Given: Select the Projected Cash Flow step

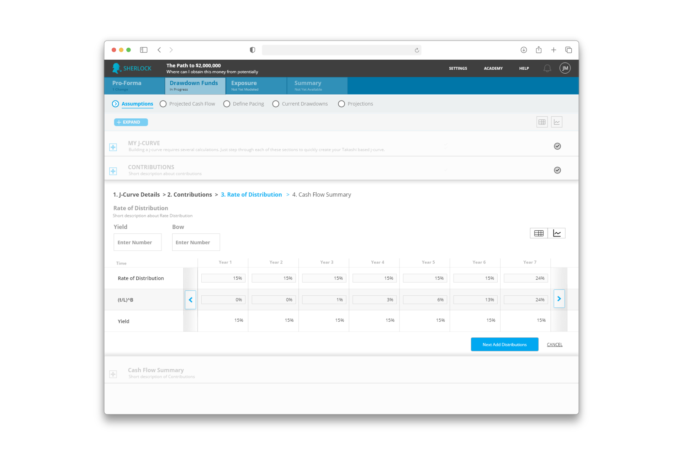Looking at the screenshot, I should pos(187,104).
